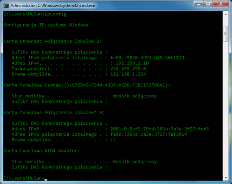
Task: Click the header Karta Ethernet Połączenie lokalne 2
Action: (x=53, y=41)
